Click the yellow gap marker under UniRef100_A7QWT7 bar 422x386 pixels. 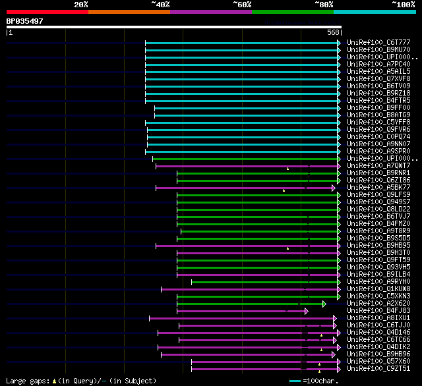(x=287, y=169)
